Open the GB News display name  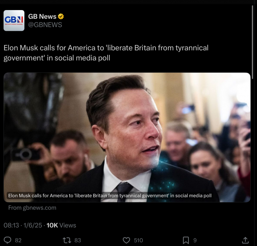[42, 16]
